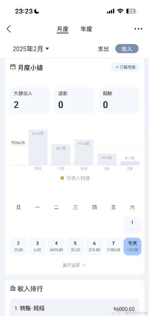Tap the 订阅周报 button
Image resolution: width=149 pixels, height=316 pixels.
(125, 67)
